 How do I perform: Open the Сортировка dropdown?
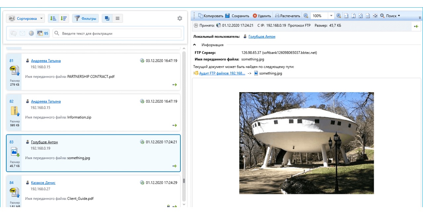pos(25,18)
